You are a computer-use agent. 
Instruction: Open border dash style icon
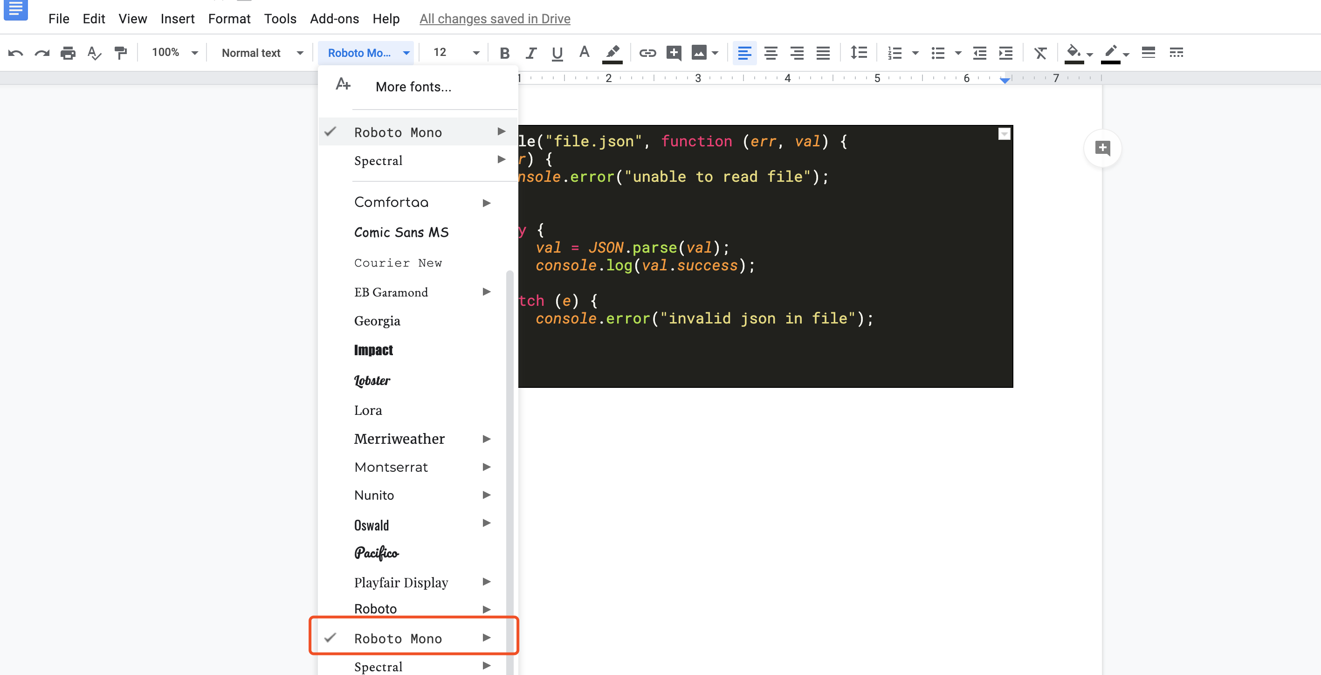tap(1176, 52)
